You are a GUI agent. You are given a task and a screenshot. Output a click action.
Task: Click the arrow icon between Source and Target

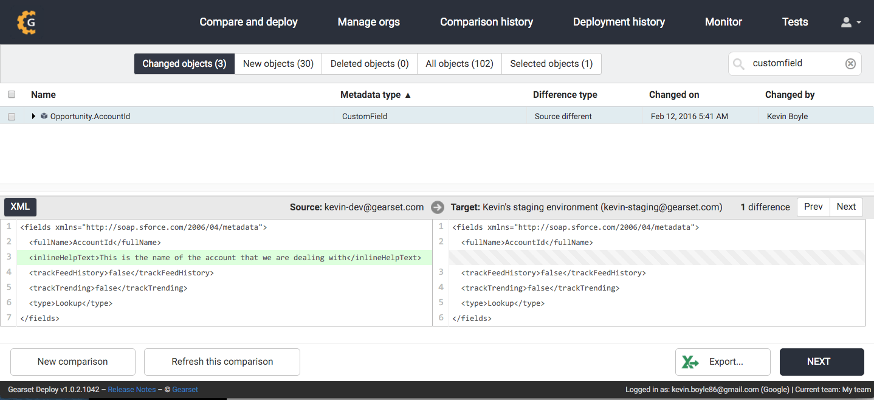click(437, 207)
